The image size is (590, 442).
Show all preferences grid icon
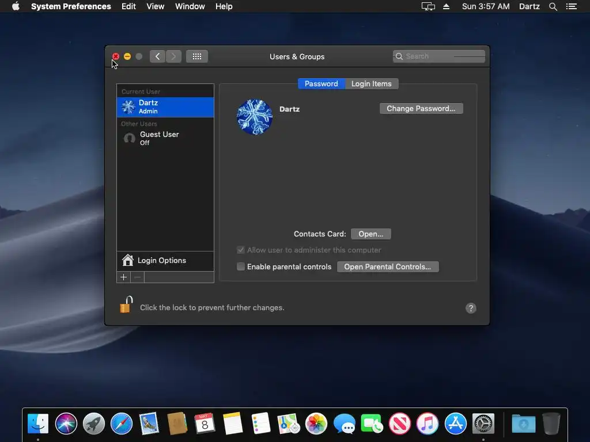[x=197, y=56]
